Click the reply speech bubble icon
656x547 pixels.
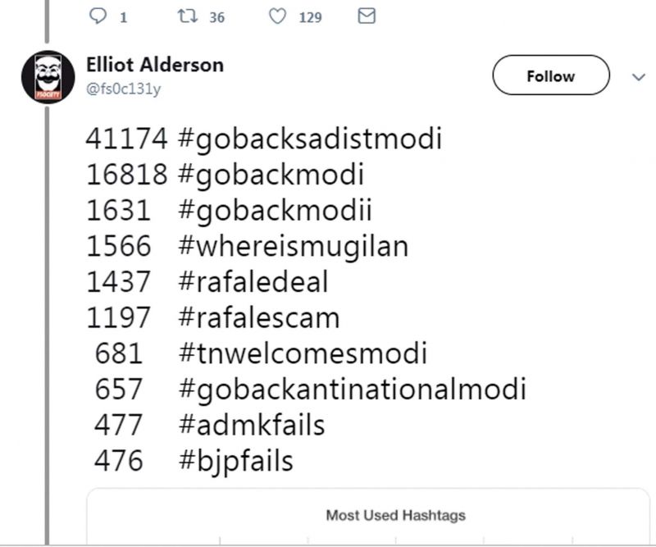[98, 16]
